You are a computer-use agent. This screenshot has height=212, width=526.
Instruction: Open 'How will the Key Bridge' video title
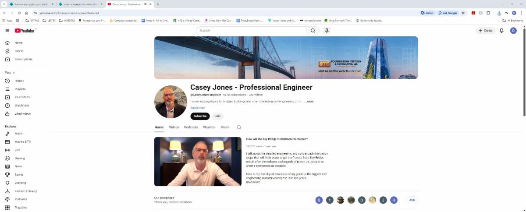click(277, 139)
